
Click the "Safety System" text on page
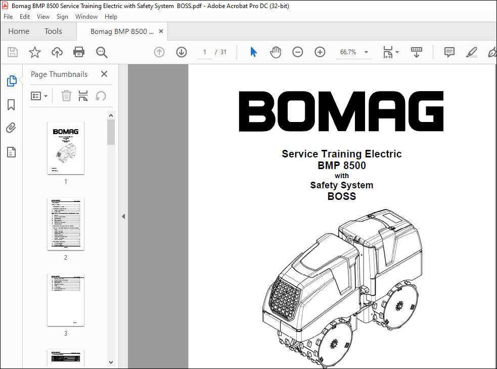[x=342, y=185]
